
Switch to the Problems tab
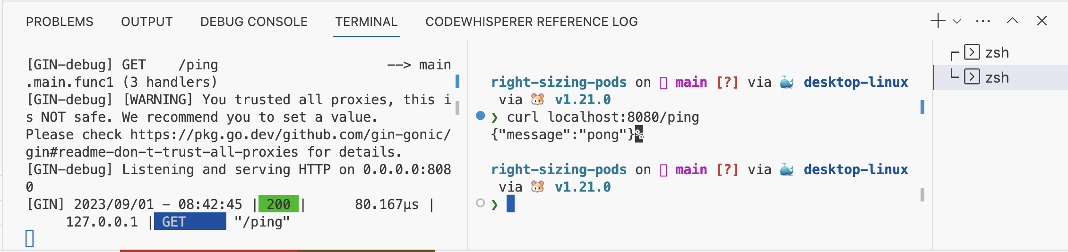point(60,22)
